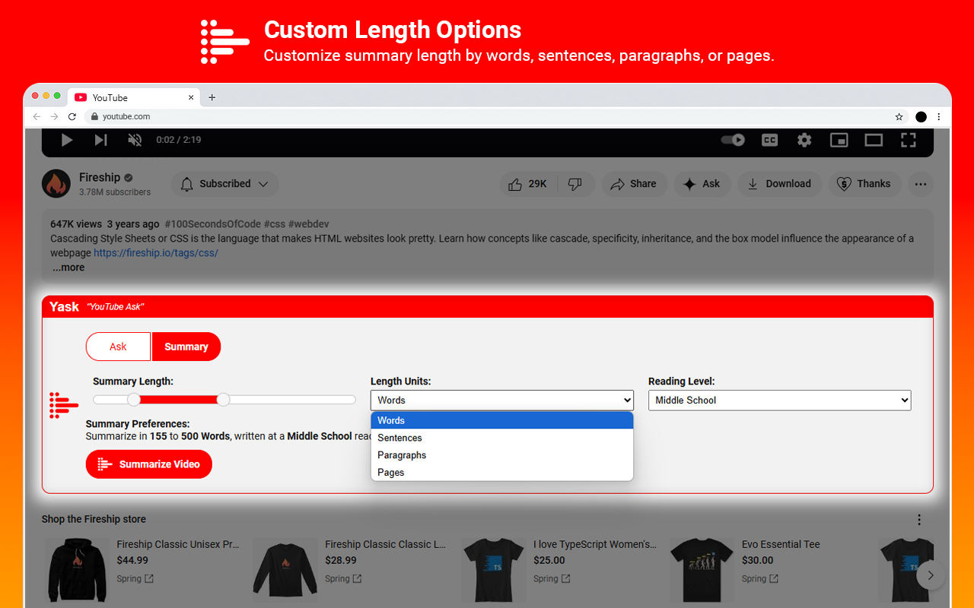Open the Fireship channel avatar
The image size is (974, 608).
tap(56, 184)
